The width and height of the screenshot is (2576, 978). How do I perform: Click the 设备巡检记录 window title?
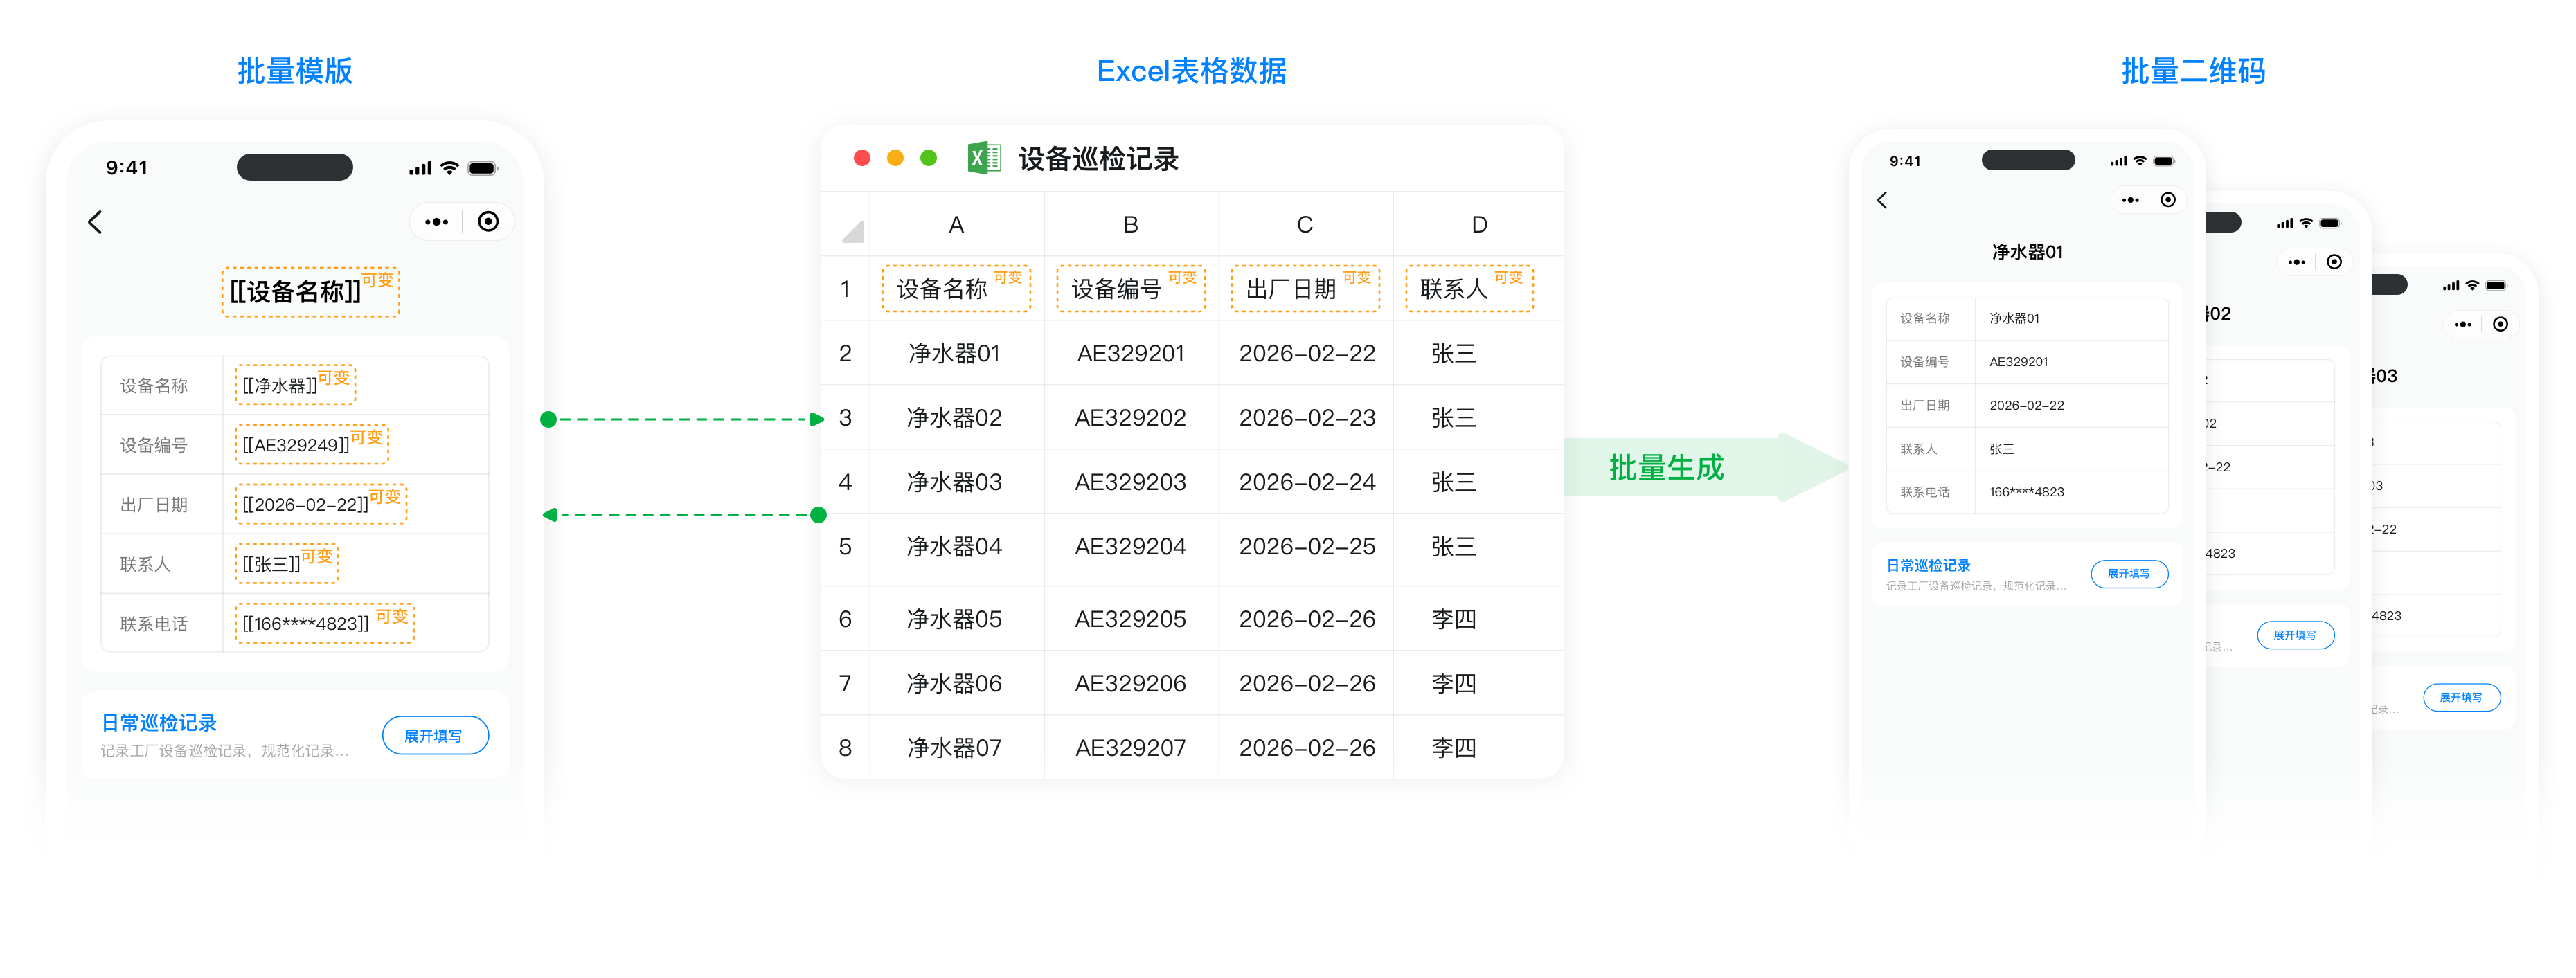(1098, 159)
